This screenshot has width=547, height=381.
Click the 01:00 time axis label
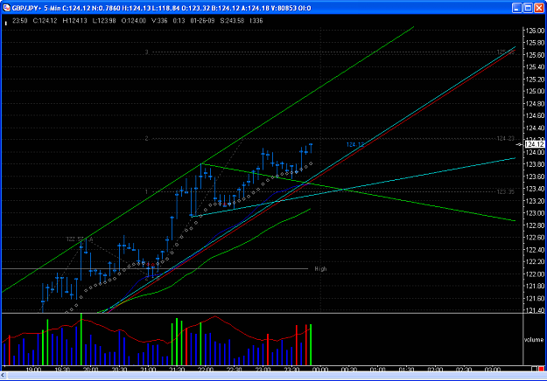[x=377, y=370]
